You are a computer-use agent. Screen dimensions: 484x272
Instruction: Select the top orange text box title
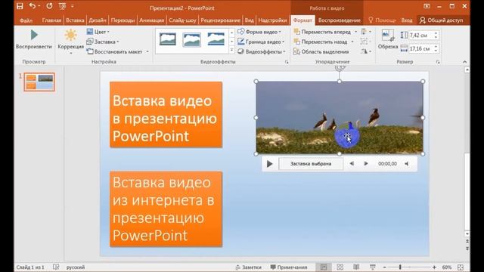[x=166, y=115]
